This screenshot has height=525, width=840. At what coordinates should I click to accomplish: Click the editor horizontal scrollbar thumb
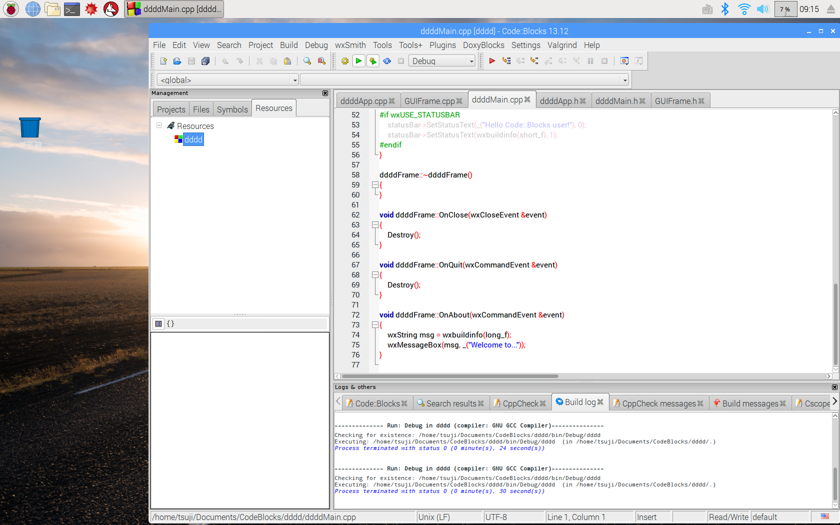[x=450, y=376]
